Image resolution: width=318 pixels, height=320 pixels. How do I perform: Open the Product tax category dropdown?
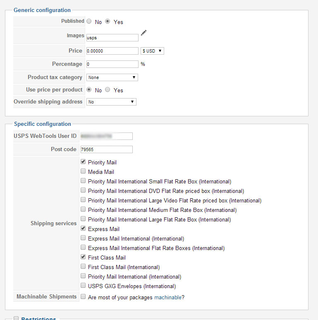(x=112, y=77)
